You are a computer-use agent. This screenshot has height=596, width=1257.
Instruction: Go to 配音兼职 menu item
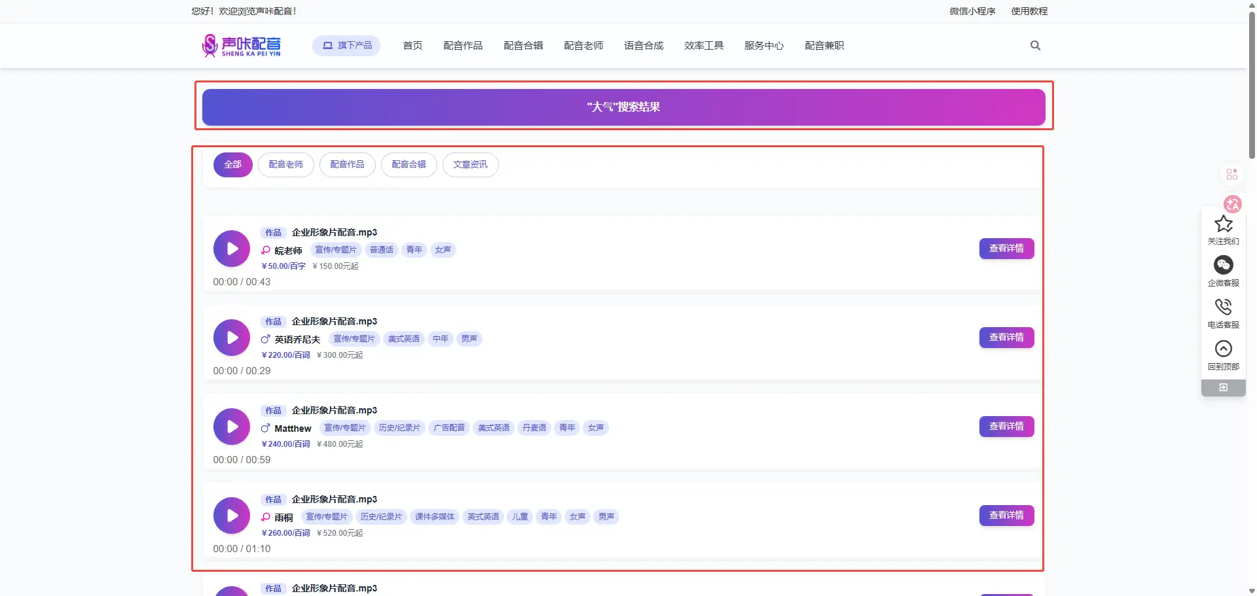pos(824,46)
